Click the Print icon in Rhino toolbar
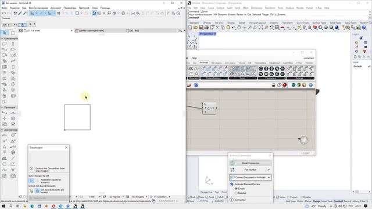This screenshot has height=209, width=372. (x=206, y=27)
